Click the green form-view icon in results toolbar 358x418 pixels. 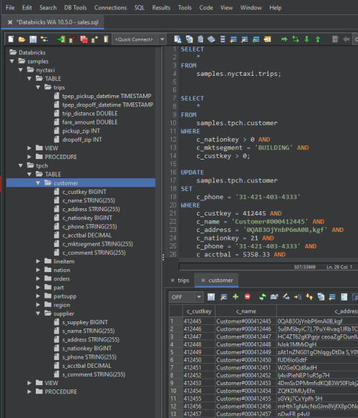click(x=344, y=297)
